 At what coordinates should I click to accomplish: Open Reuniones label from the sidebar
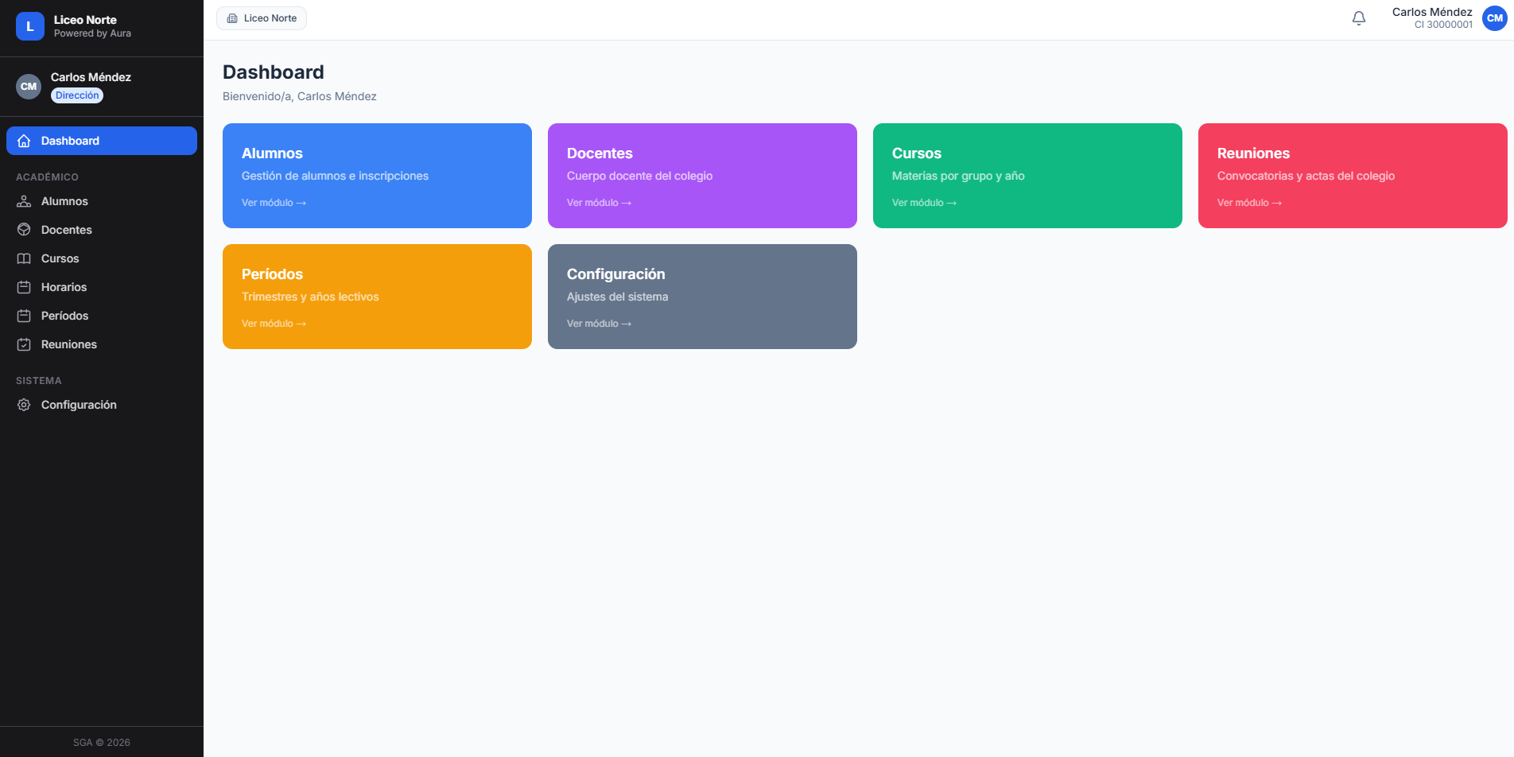click(x=69, y=344)
